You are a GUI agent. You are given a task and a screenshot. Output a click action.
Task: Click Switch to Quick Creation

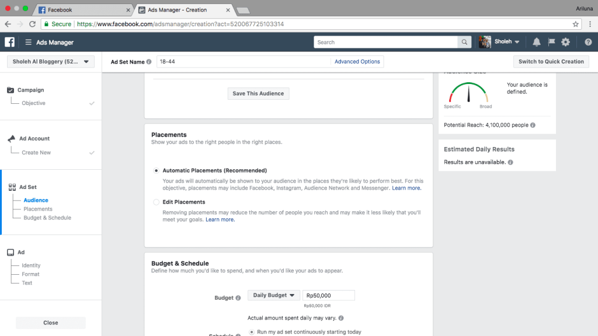(x=551, y=62)
